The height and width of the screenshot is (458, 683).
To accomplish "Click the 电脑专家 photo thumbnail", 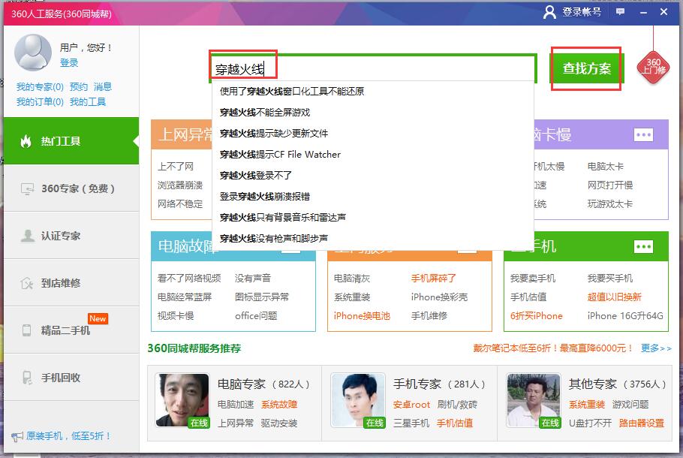I will pos(182,400).
